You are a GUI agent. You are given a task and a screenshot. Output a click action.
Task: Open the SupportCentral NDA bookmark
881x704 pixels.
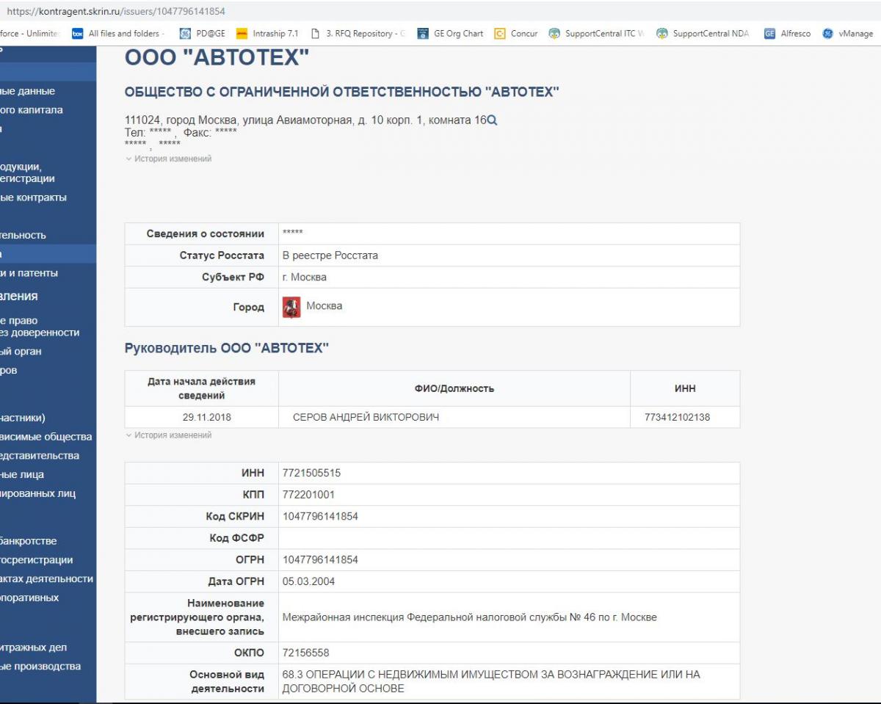[x=703, y=34]
